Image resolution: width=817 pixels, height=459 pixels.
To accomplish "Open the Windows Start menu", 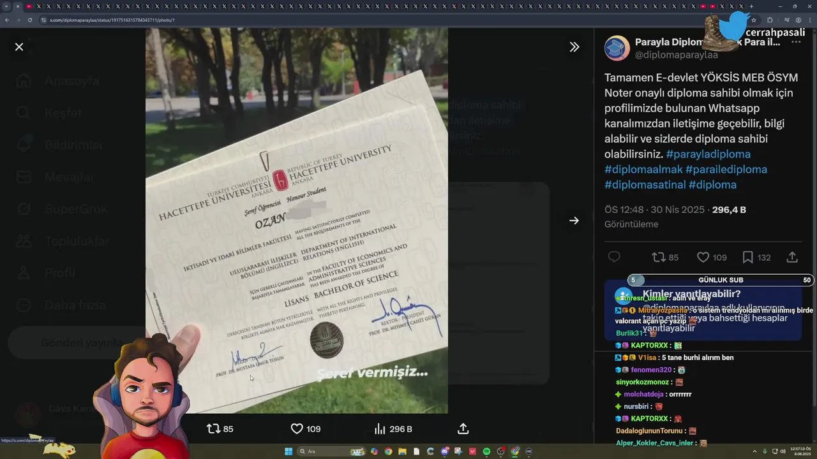I will (289, 451).
